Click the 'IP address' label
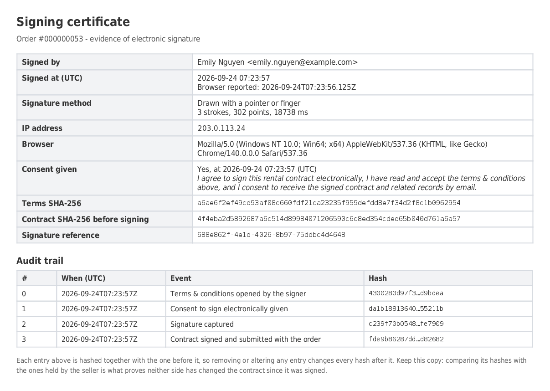This screenshot has width=550, height=391. click(x=42, y=128)
